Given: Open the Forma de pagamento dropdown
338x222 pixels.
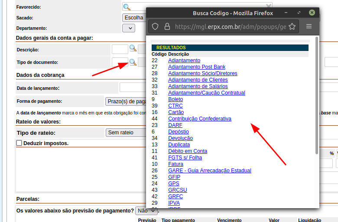Looking at the screenshot, I should point(126,101).
